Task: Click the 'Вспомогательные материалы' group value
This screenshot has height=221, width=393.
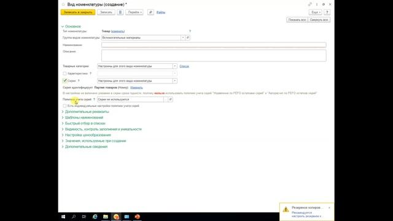Action: [122, 37]
